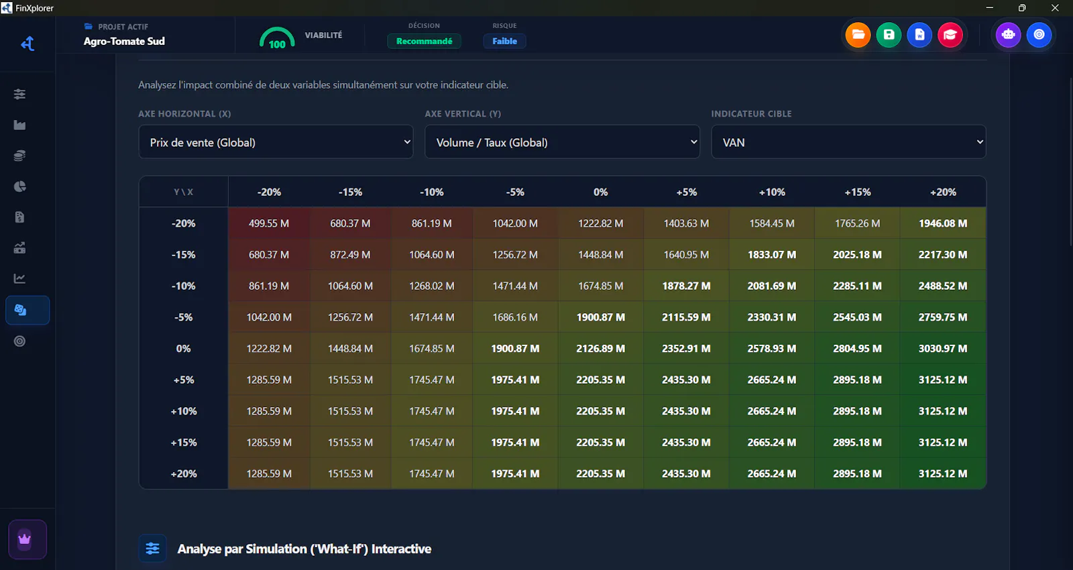The image size is (1073, 570).
Task: Select the 2759.75 M cell
Action: [943, 317]
